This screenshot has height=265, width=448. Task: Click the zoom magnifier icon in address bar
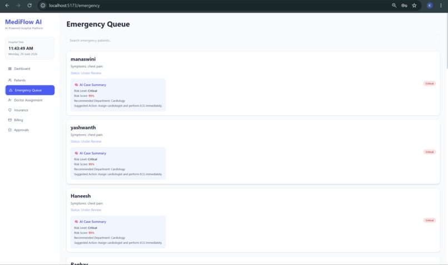pyautogui.click(x=394, y=6)
